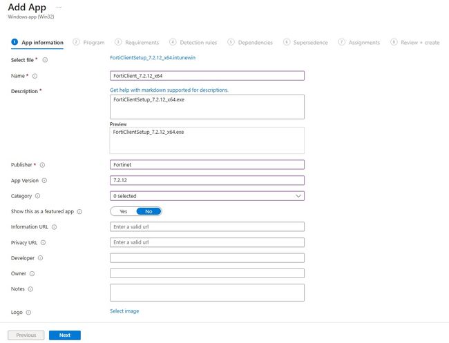This screenshot has height=343, width=449.
Task: Click the Next button
Action: click(64, 335)
